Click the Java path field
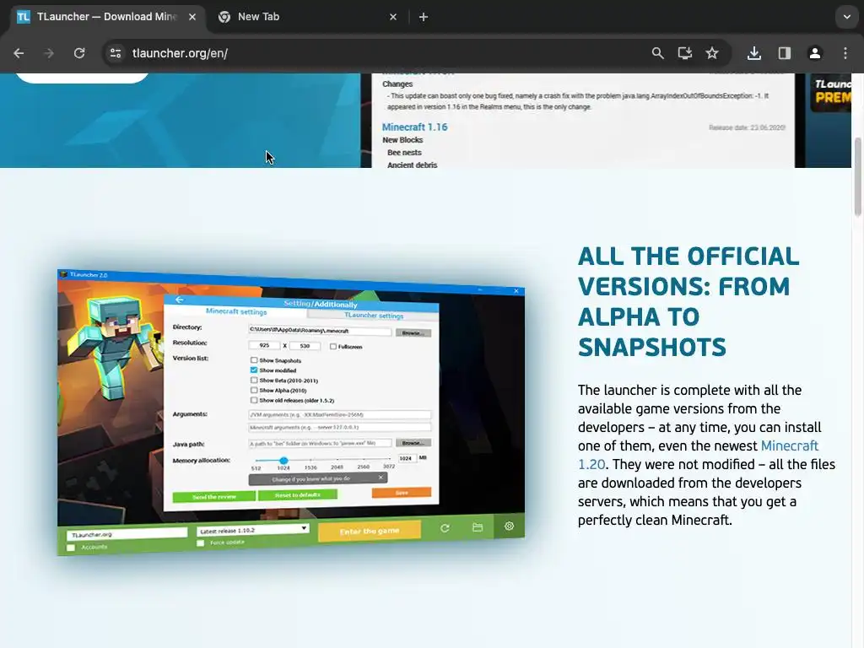 click(320, 443)
